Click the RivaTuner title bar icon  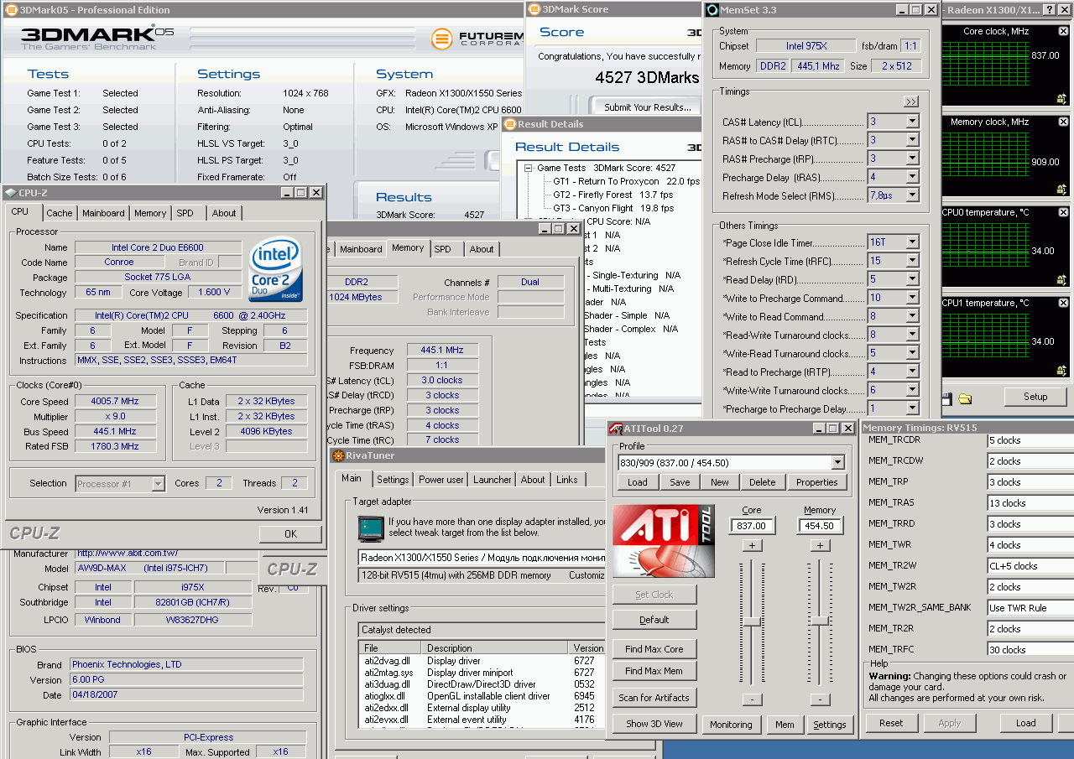click(x=339, y=455)
